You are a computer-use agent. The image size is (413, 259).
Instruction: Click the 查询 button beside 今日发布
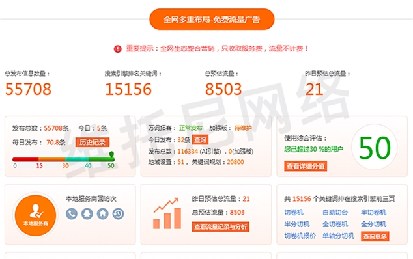point(200,140)
